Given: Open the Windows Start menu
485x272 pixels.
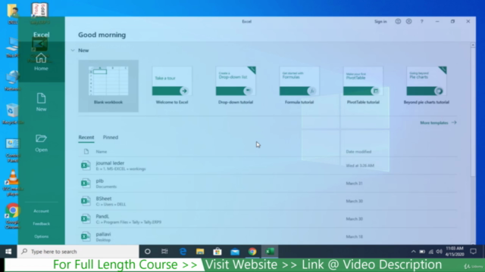Looking at the screenshot, I should [8, 252].
